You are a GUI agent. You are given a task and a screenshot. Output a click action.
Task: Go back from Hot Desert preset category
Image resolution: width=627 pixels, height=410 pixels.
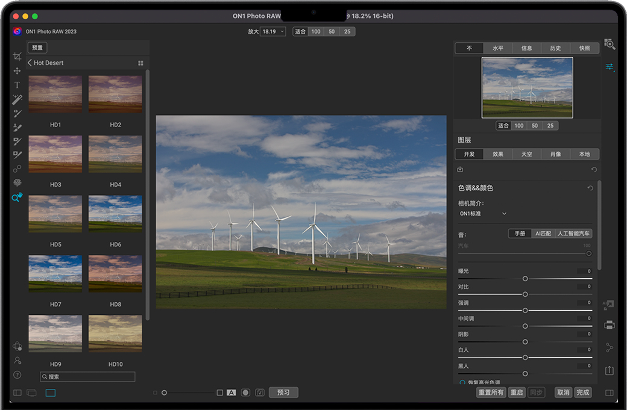tap(30, 63)
